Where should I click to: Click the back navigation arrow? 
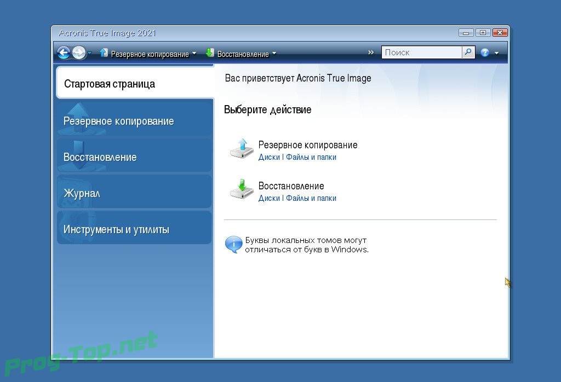click(x=64, y=53)
